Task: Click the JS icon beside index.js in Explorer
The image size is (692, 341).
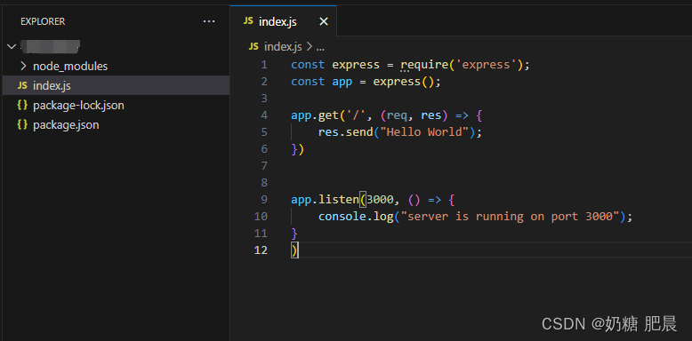Action: click(22, 85)
